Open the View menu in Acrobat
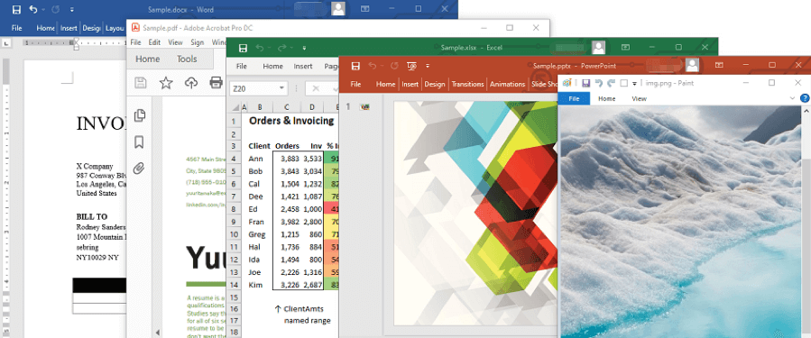Viewport: 811px width, 338px height. tap(175, 42)
